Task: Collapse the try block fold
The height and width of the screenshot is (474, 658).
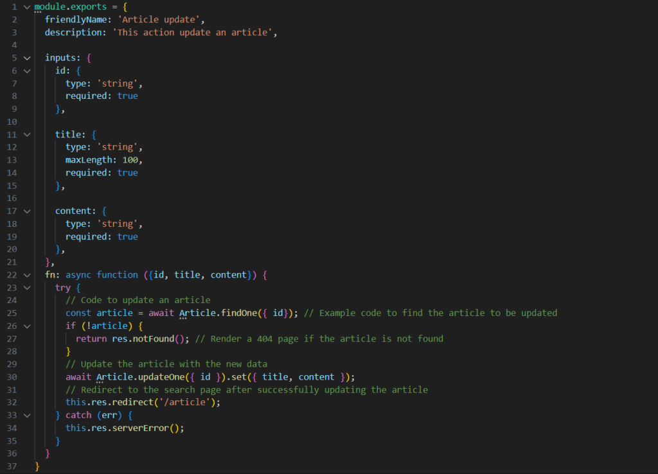Action: pyautogui.click(x=26, y=287)
